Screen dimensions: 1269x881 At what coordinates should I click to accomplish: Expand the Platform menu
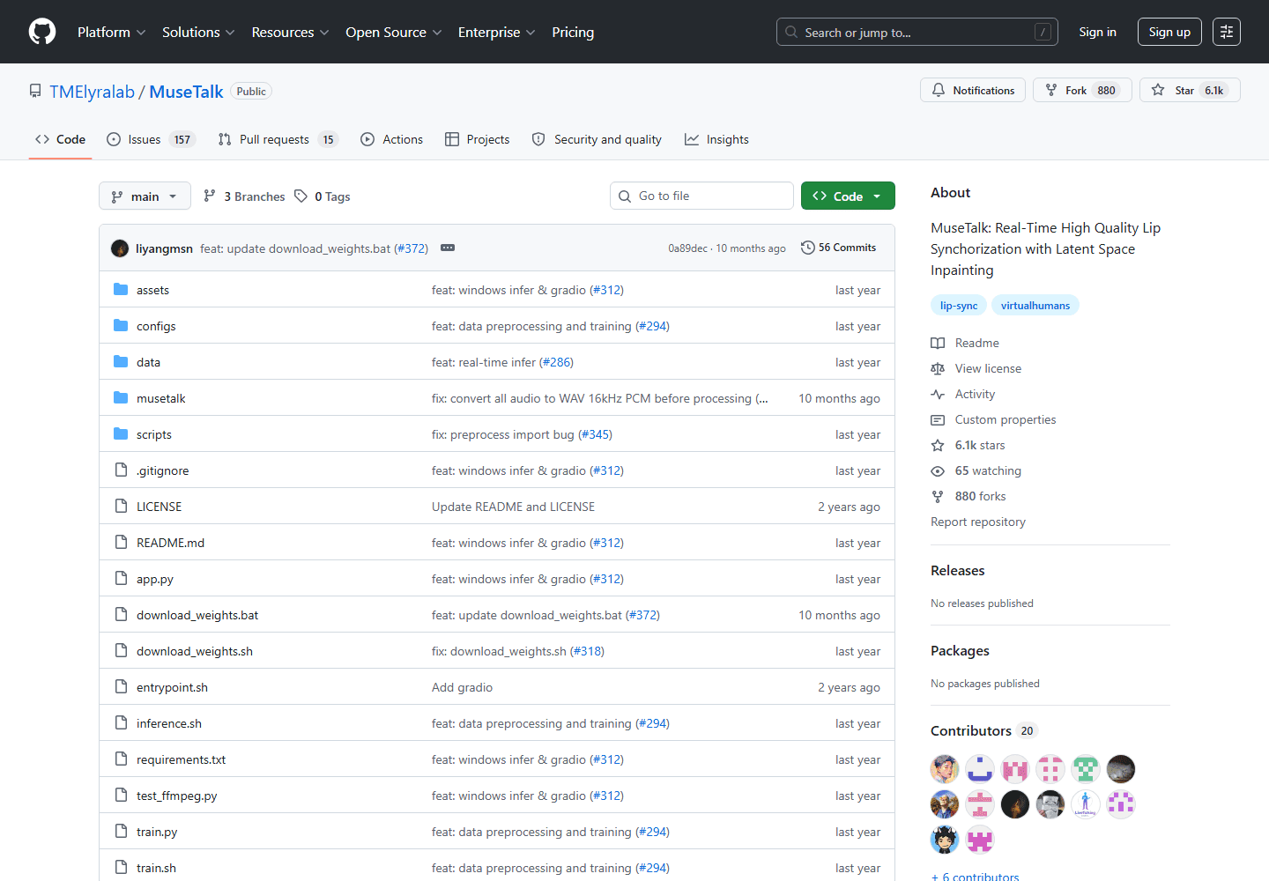[x=111, y=32]
